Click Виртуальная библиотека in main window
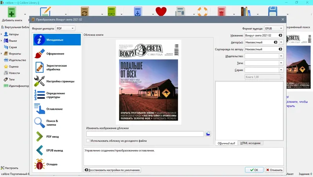The image size is (313, 177). [x=15, y=27]
